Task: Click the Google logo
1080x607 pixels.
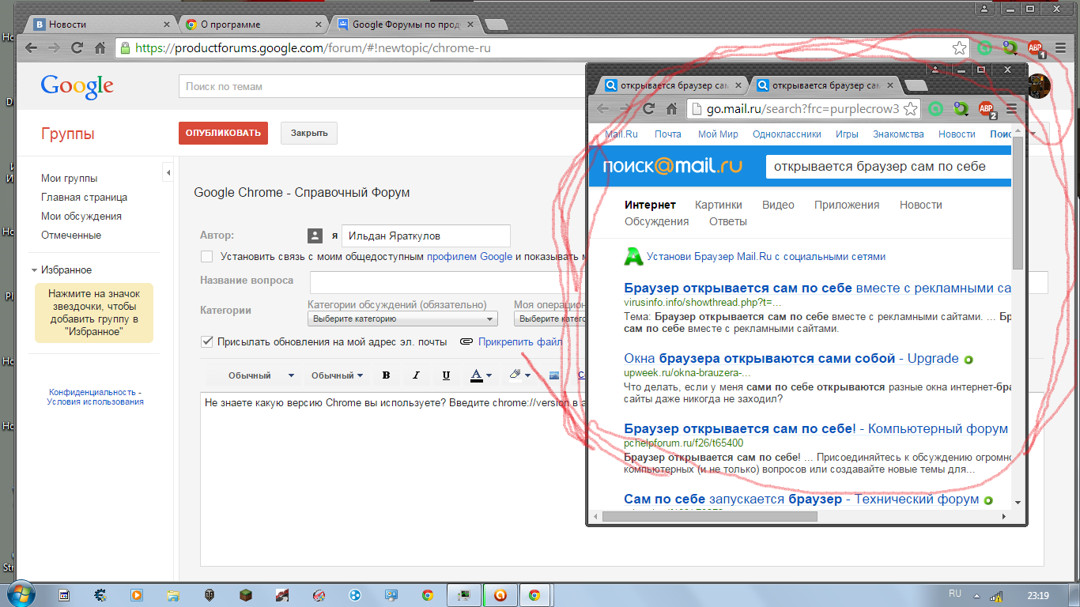Action: pyautogui.click(x=77, y=86)
